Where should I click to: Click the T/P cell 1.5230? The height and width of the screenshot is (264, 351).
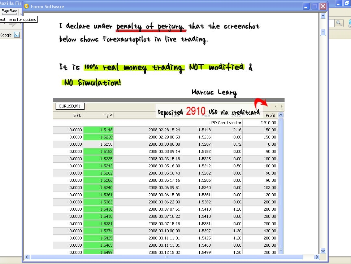click(98, 144)
